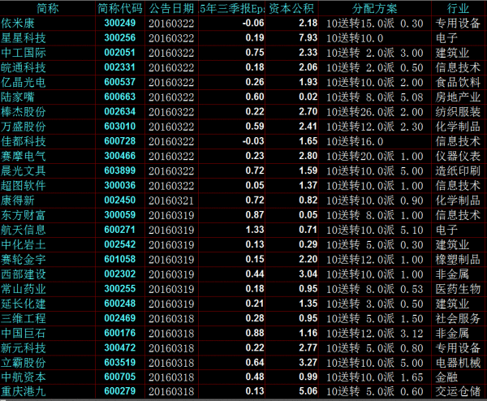
Task: Select stock name 陆家嘴
Action: [x=18, y=97]
